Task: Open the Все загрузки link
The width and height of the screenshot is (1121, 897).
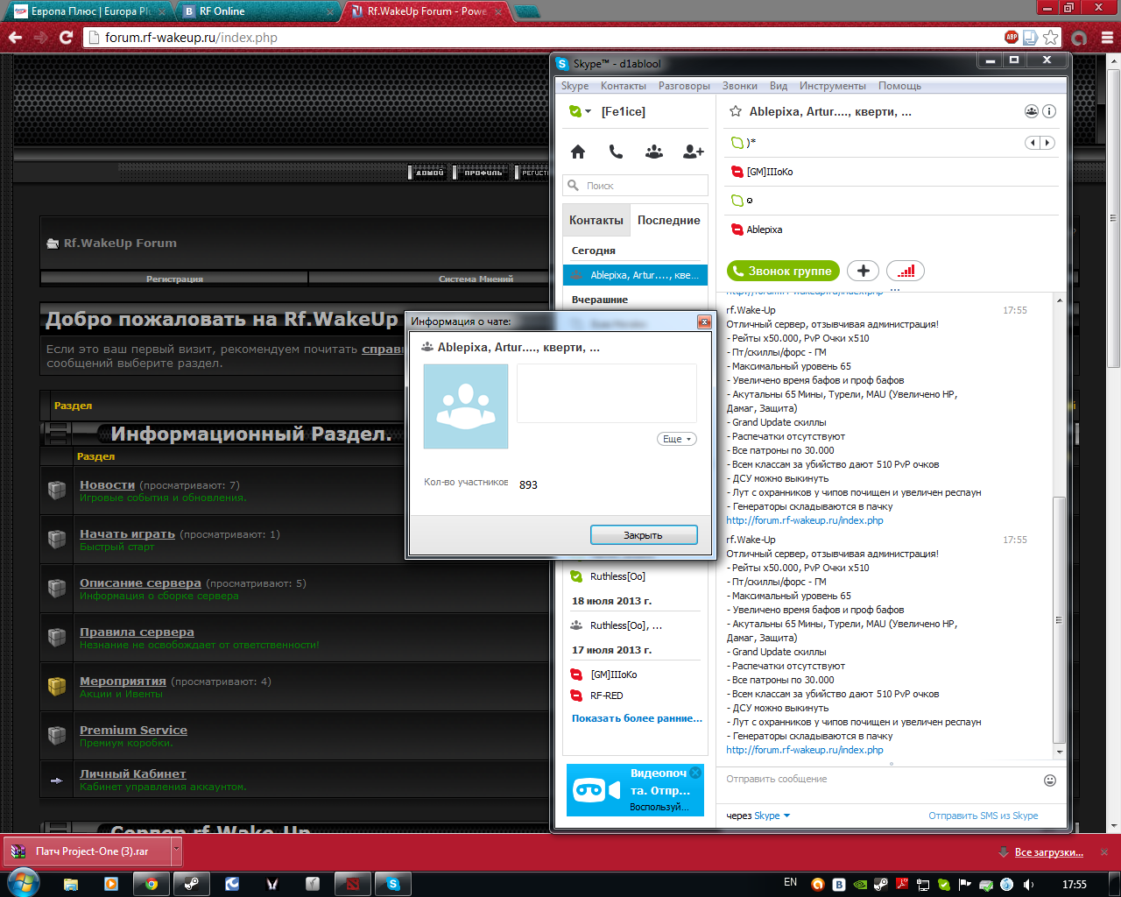Action: 1049,851
